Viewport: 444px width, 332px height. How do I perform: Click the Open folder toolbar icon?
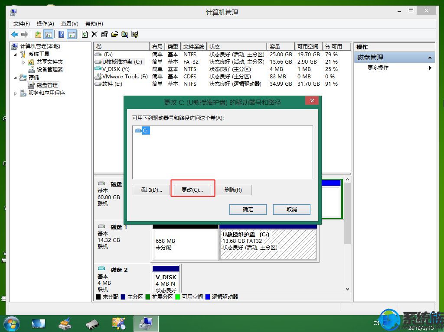(114, 35)
